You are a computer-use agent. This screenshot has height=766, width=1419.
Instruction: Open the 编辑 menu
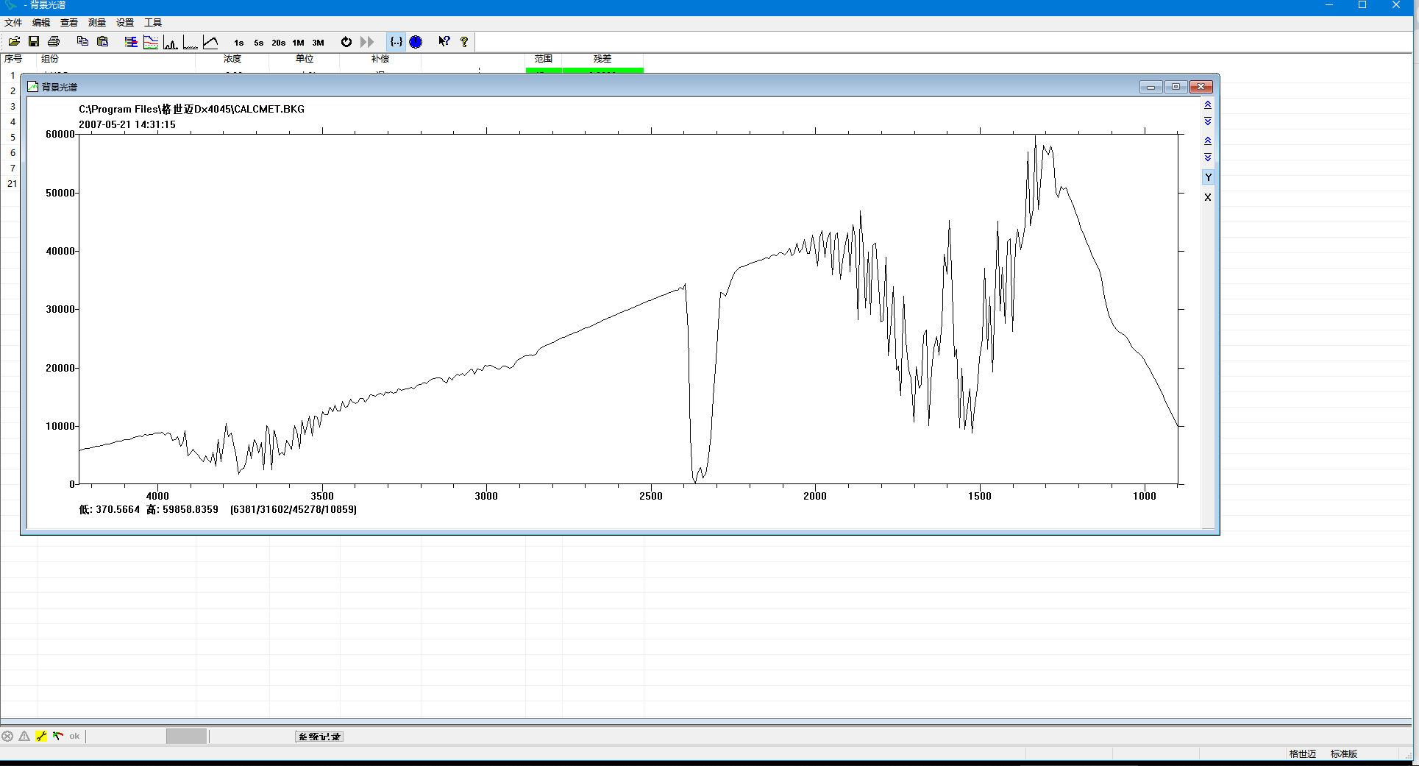click(41, 23)
